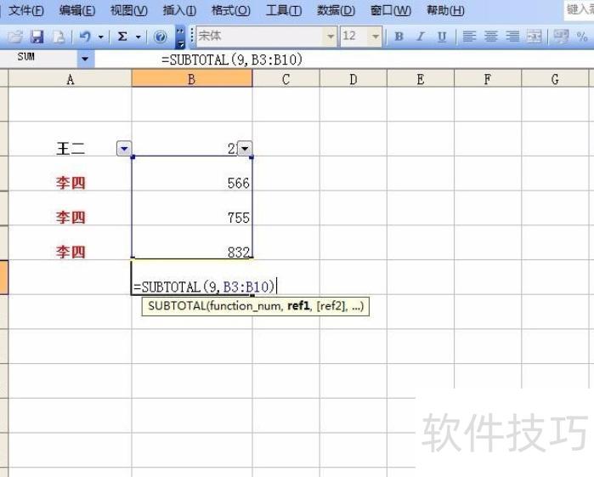Expand the name box function dropdown

85,59
